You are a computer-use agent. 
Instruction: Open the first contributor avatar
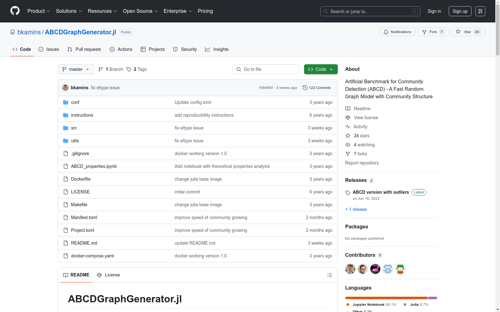coord(350,269)
